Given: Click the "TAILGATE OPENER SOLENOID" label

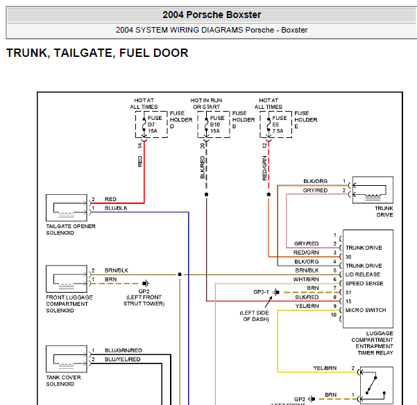Looking at the screenshot, I should 71,230.
